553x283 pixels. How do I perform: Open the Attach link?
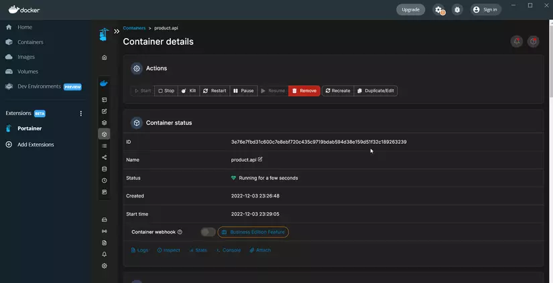260,250
